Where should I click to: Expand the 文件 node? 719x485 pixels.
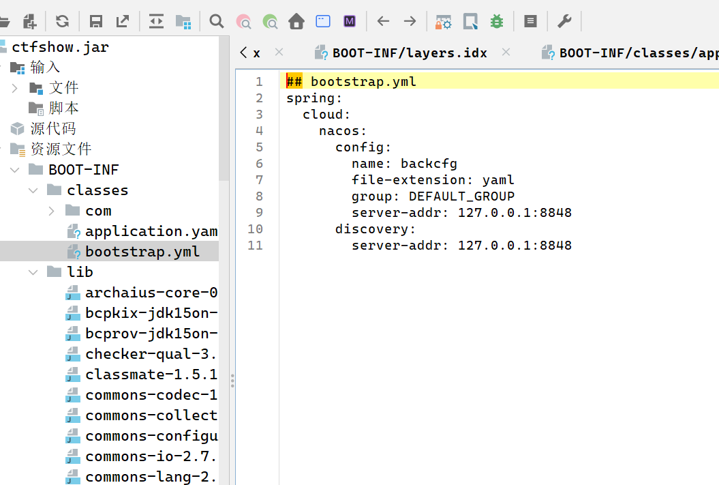pyautogui.click(x=15, y=88)
